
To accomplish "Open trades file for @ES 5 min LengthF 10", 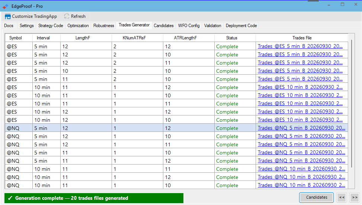I will 300,71.
